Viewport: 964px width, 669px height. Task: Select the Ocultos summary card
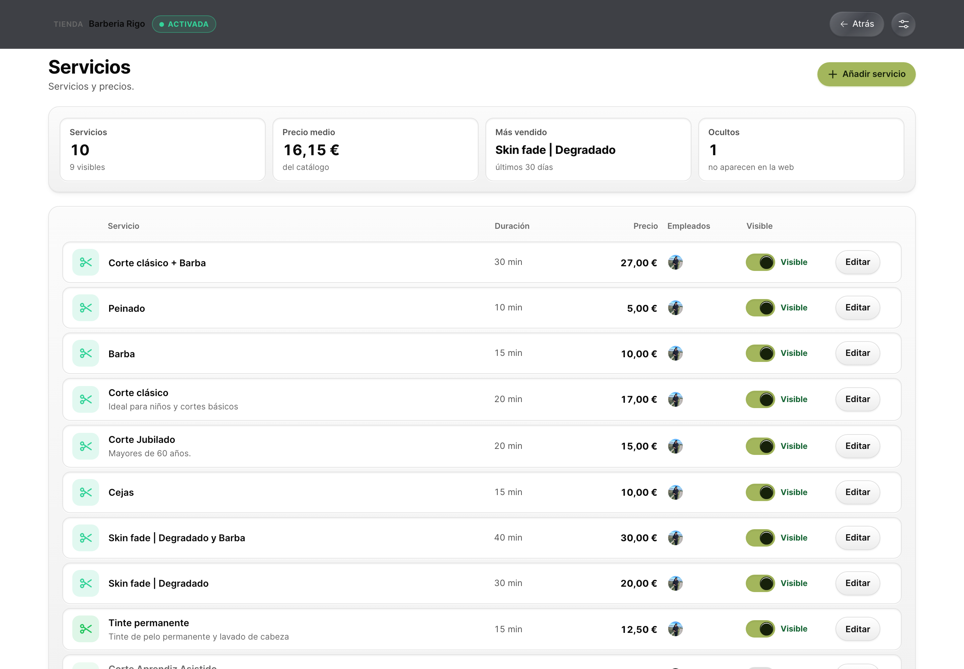click(801, 150)
